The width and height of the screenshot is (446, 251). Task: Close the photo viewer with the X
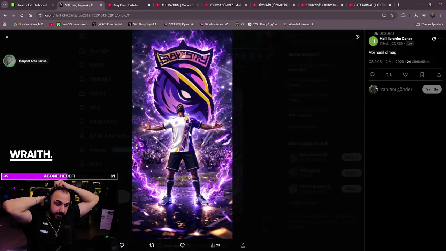7,37
